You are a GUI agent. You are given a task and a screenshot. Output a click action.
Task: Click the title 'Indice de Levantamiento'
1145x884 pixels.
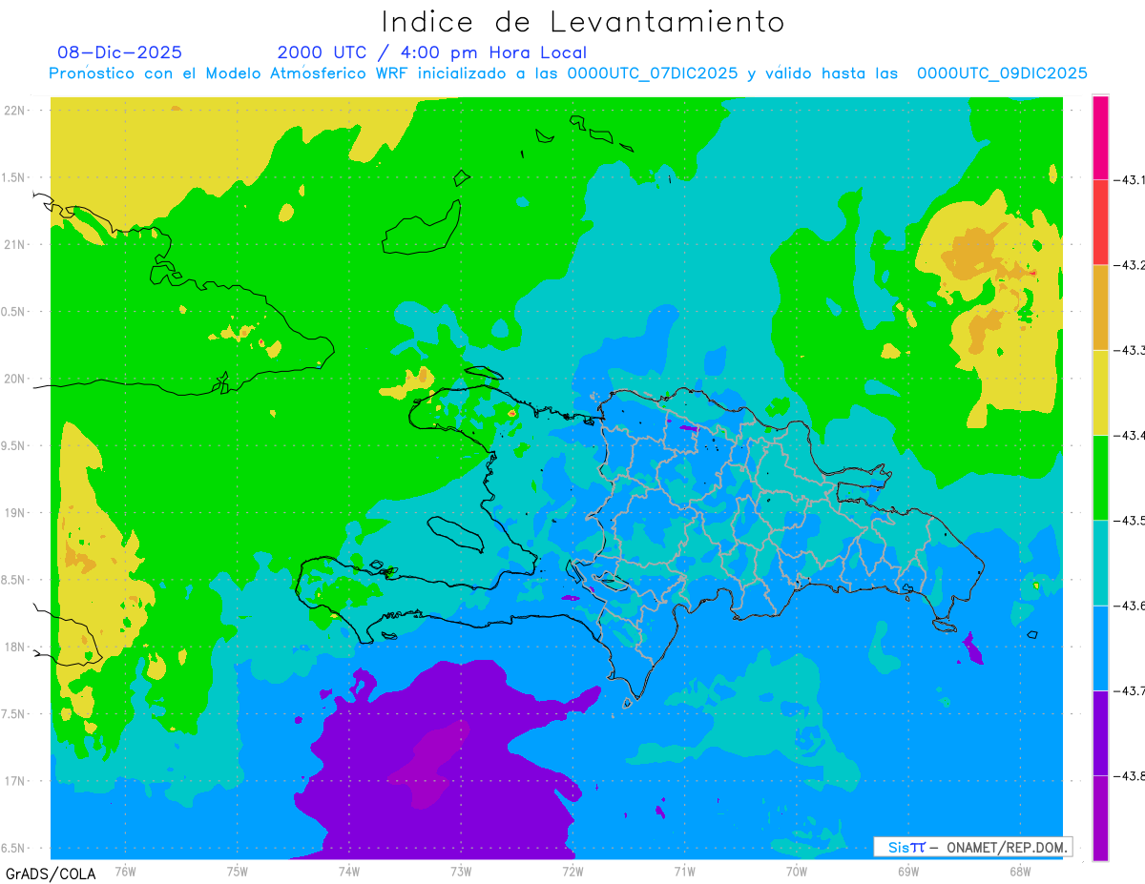tap(583, 22)
